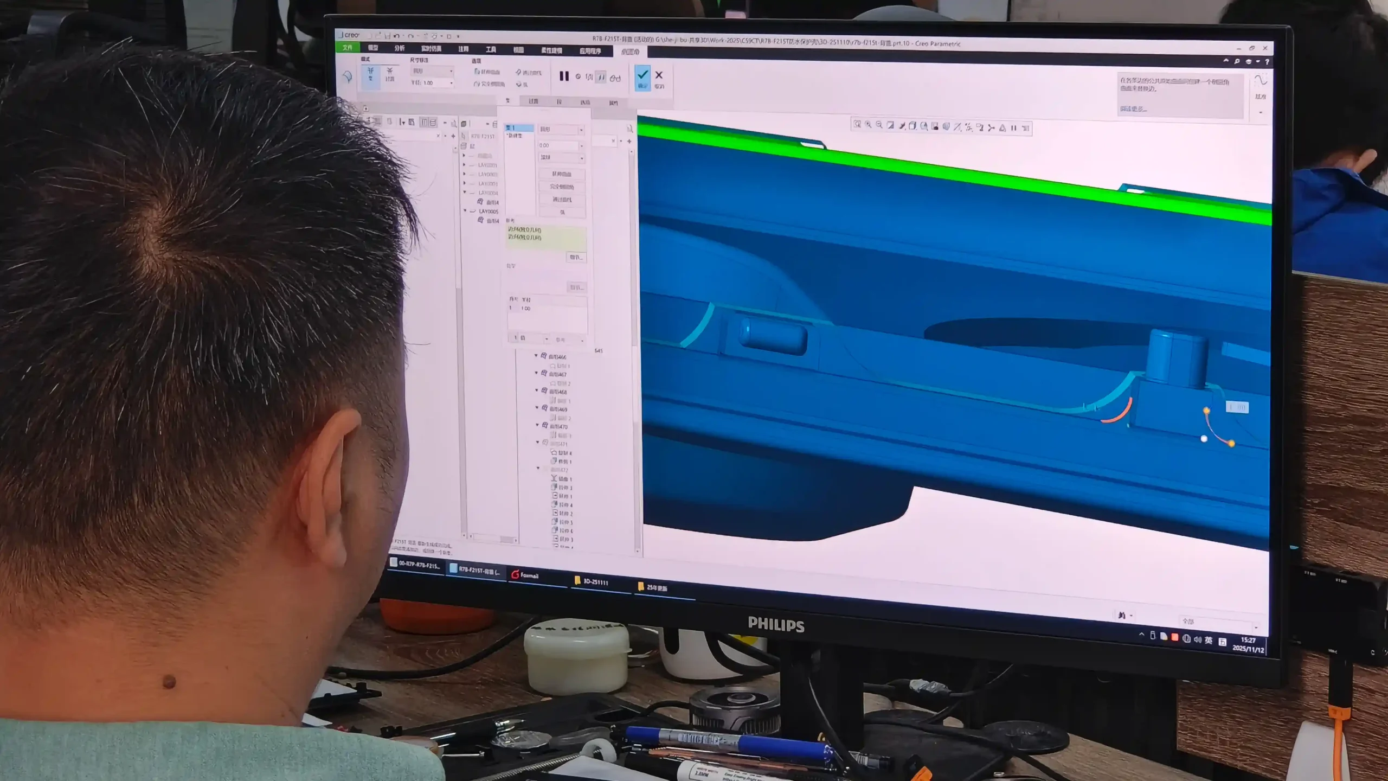Click the glasses preview icon in ribbon

pyautogui.click(x=615, y=78)
